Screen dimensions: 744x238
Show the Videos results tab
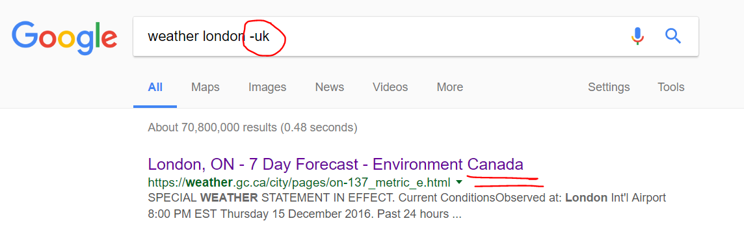pyautogui.click(x=390, y=87)
